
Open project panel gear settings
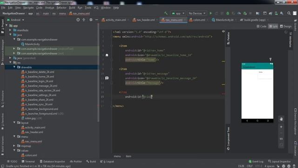91,20
